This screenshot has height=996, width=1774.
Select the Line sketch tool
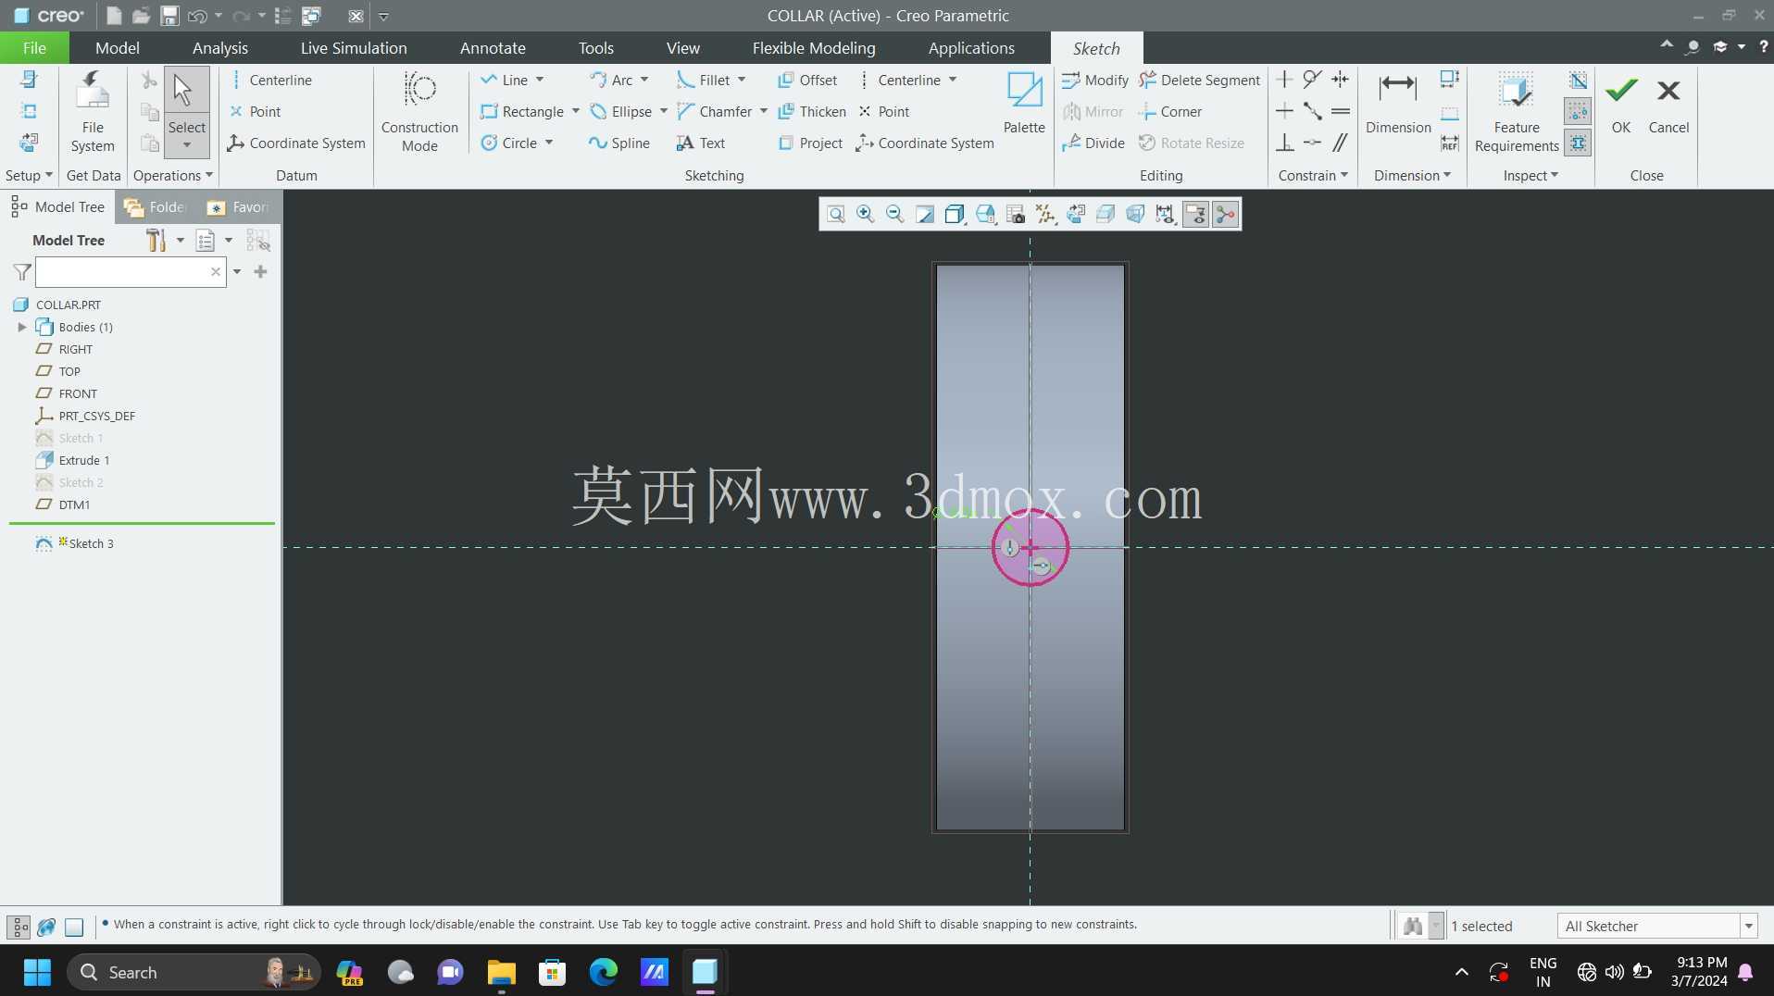click(x=505, y=81)
